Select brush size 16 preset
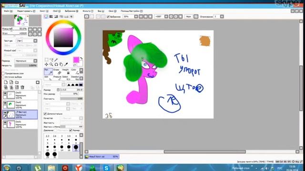This screenshot has height=171, width=305. point(69,148)
